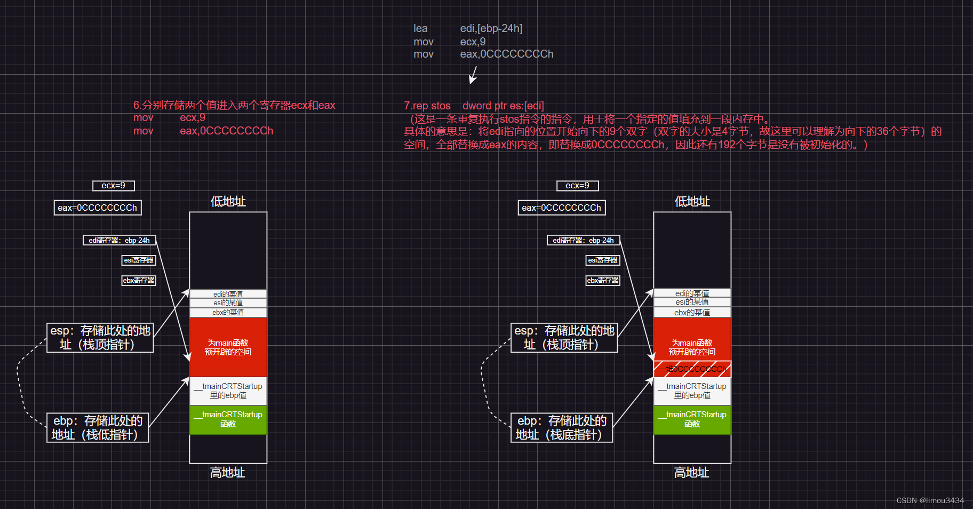973x509 pixels.
Task: Click the grey 'mov ecx,9' instruction line
Action: (x=449, y=42)
